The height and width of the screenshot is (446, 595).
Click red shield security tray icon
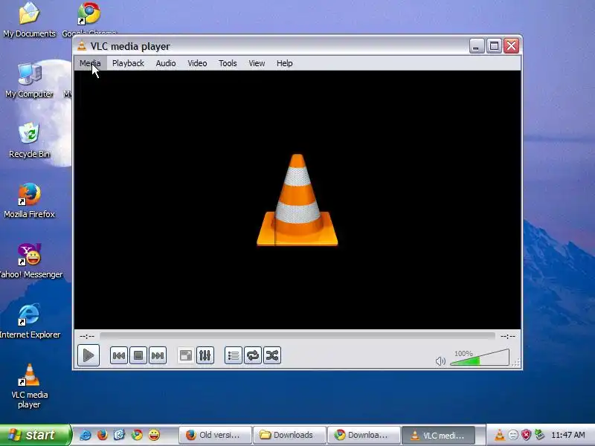pos(526,435)
